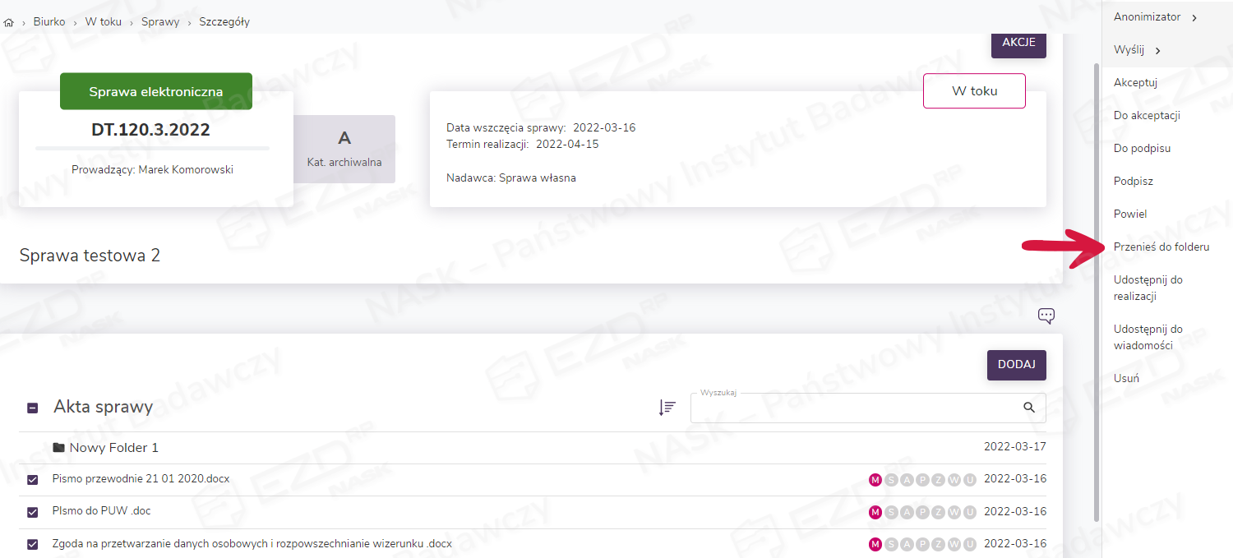Go to Sprawy in the breadcrumb
This screenshot has height=558, width=1233.
click(160, 22)
